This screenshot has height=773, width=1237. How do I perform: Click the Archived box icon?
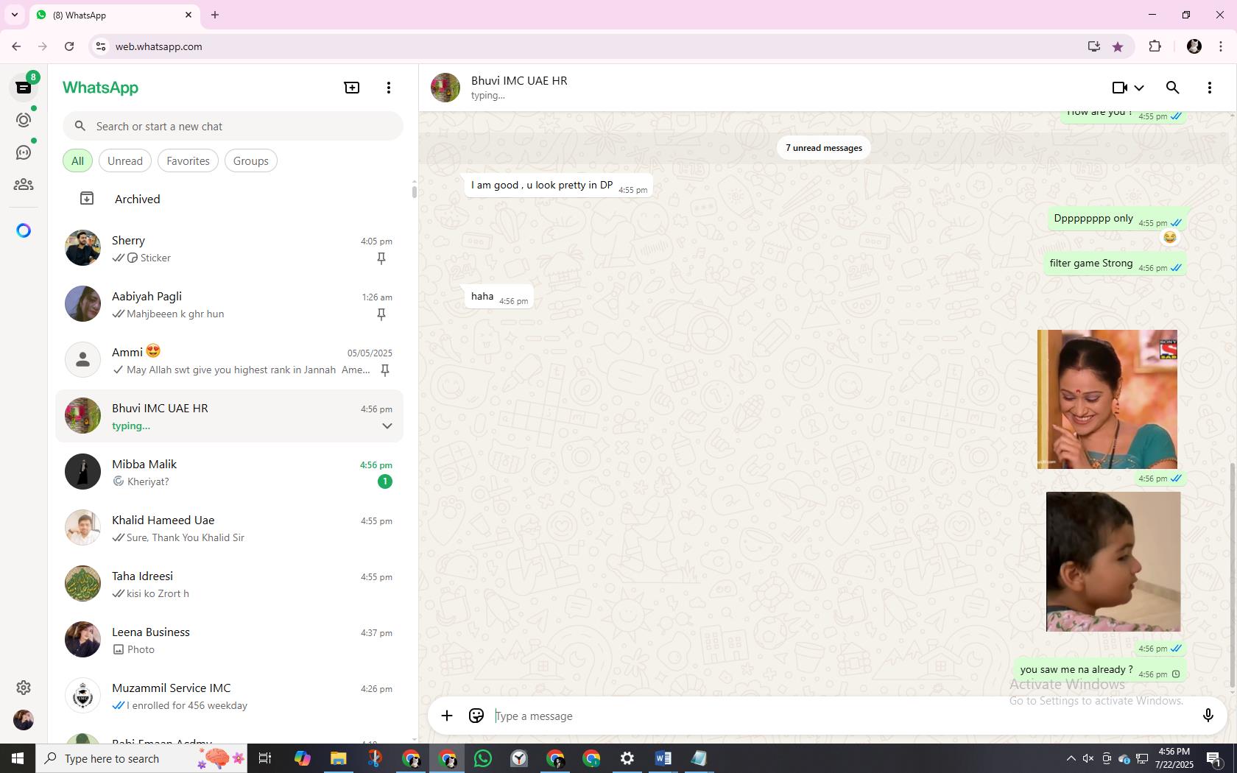87,199
